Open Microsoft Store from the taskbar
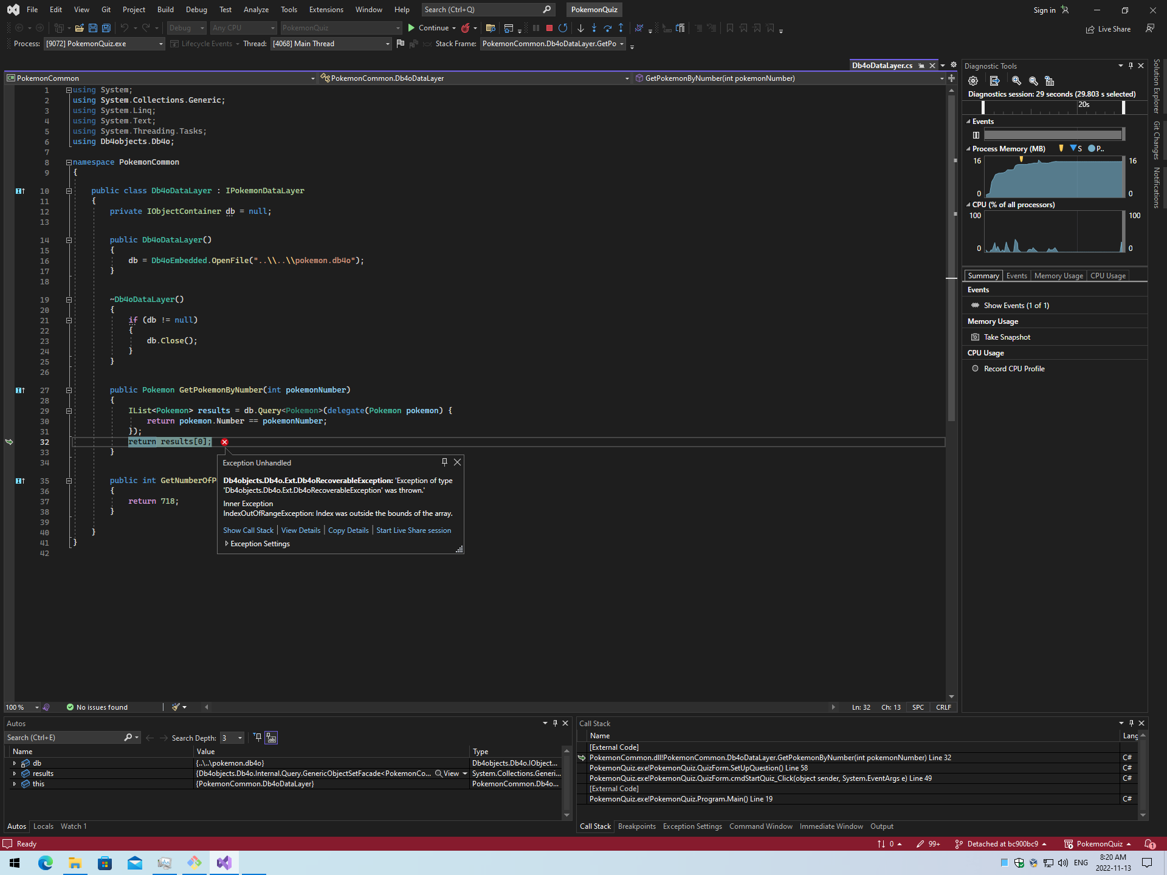 coord(105,863)
